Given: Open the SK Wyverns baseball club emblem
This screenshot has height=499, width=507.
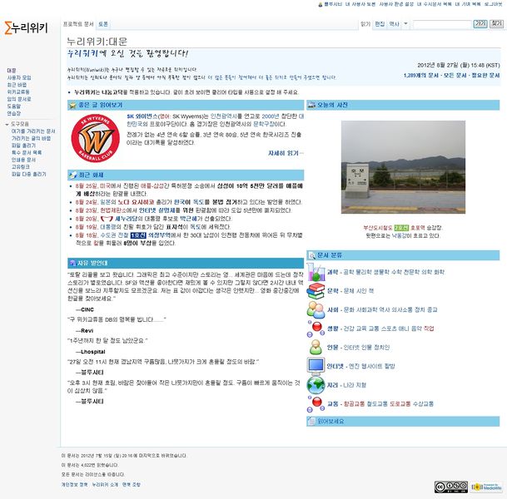Looking at the screenshot, I should 96,138.
